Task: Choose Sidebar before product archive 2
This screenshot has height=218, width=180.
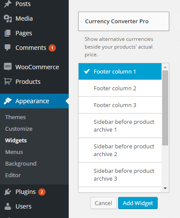Action: (x=120, y=150)
